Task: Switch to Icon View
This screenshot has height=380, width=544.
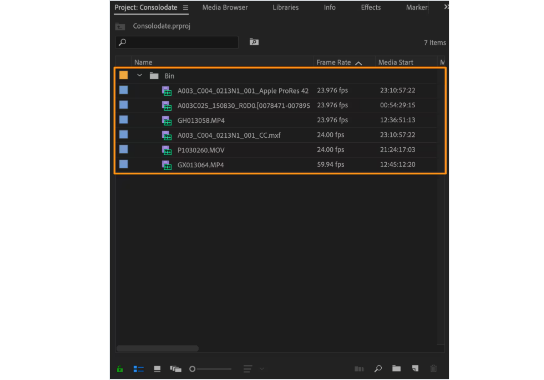Action: click(x=157, y=369)
